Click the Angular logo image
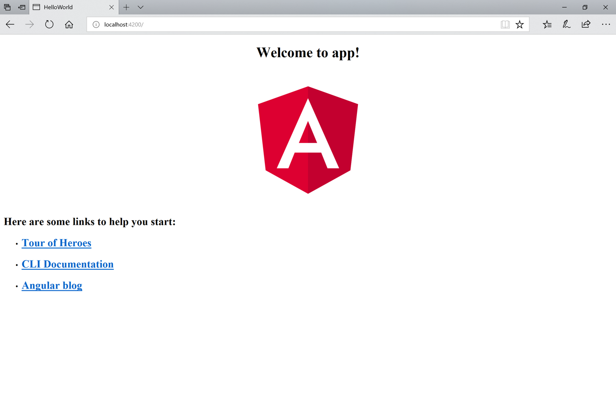 point(308,140)
